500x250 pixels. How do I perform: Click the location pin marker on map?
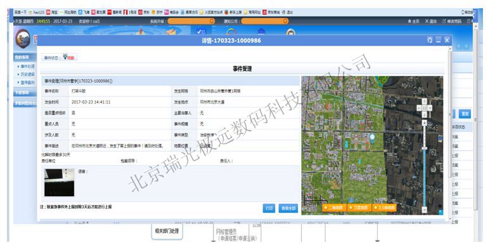[372, 138]
